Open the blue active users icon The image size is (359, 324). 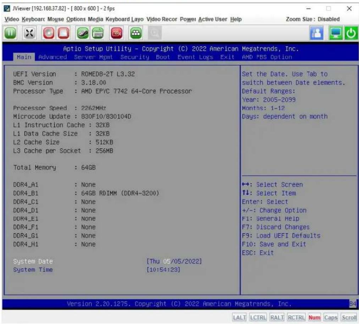[317, 33]
